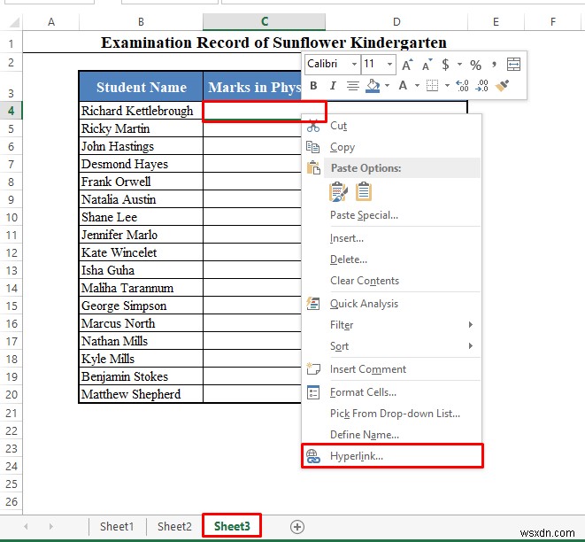Screen dimensions: 585x542
Task: Toggle bold in the mini toolbar
Action: pyautogui.click(x=313, y=86)
